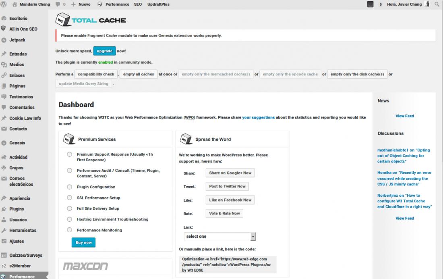Open Homika CSS / JS minify discussion

[x=404, y=178]
